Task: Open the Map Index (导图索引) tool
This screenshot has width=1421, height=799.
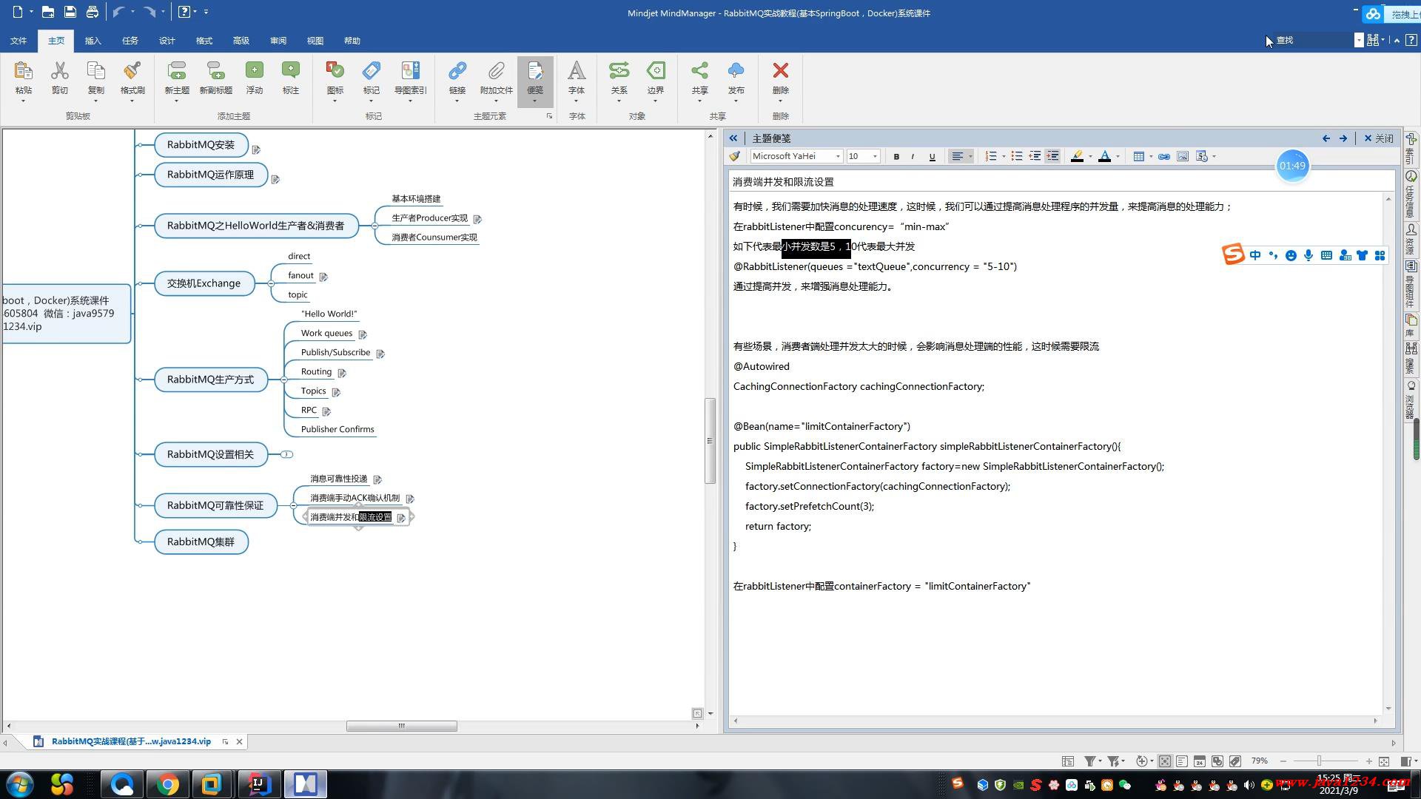Action: pyautogui.click(x=410, y=71)
